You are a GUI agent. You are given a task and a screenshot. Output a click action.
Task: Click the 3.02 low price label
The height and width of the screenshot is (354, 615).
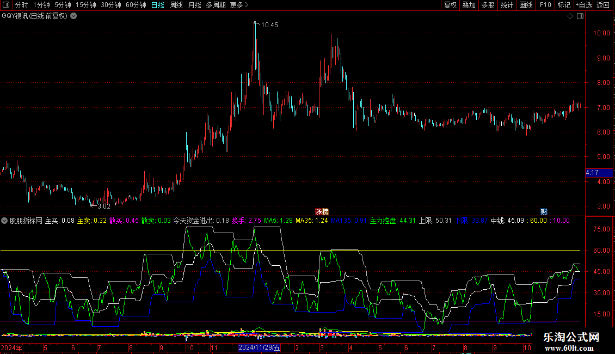[x=104, y=206]
